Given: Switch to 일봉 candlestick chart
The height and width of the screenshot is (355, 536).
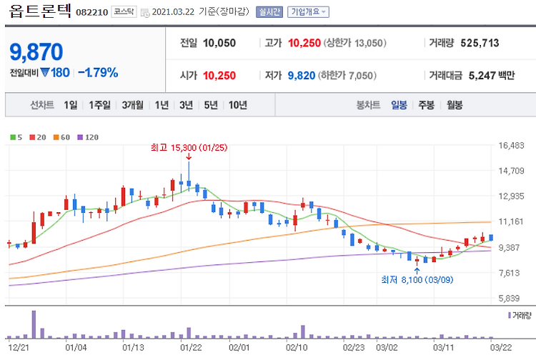Looking at the screenshot, I should tap(399, 105).
